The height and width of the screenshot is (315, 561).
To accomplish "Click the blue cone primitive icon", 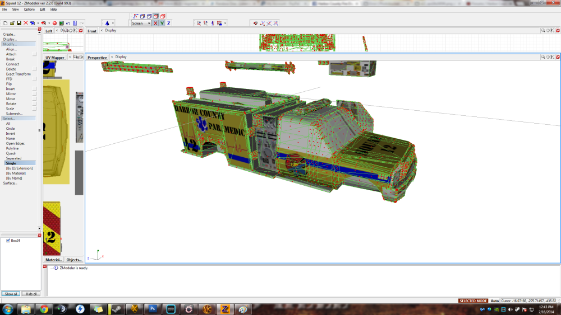I will (x=107, y=23).
